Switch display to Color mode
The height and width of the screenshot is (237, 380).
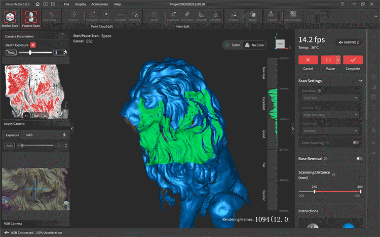(233, 45)
